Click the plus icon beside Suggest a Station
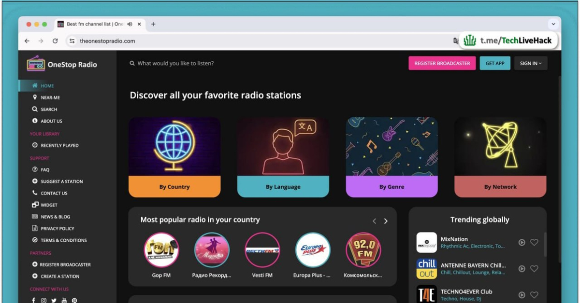The image size is (580, 303). pos(35,181)
